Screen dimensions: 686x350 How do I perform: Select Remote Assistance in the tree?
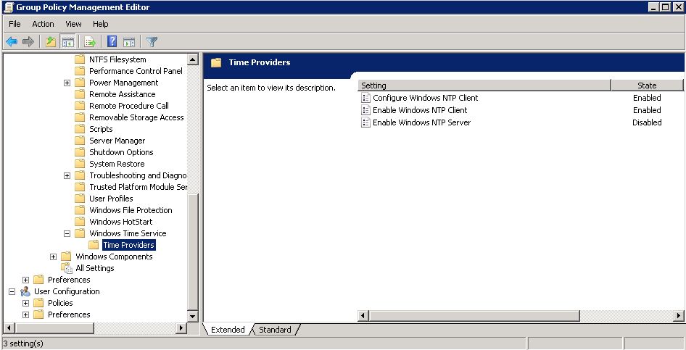click(123, 94)
